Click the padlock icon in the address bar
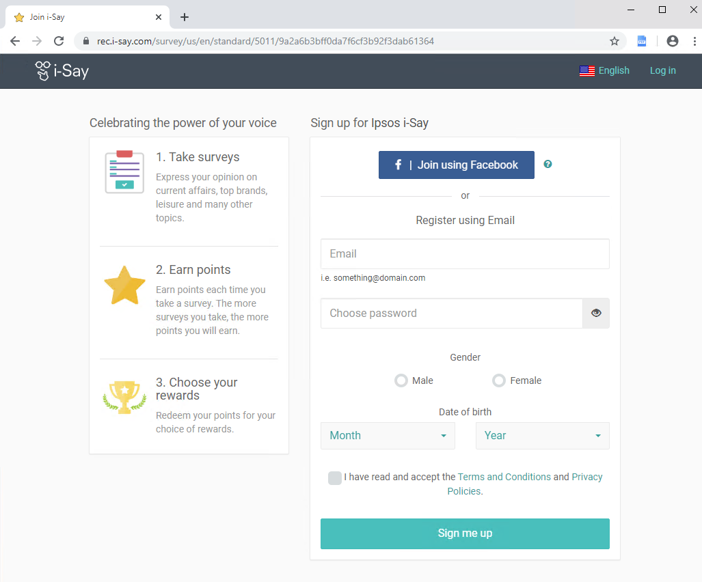 point(86,41)
